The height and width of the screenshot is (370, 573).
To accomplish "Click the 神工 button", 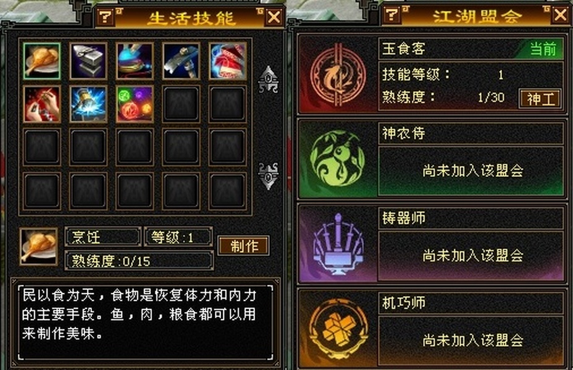I will (x=540, y=99).
